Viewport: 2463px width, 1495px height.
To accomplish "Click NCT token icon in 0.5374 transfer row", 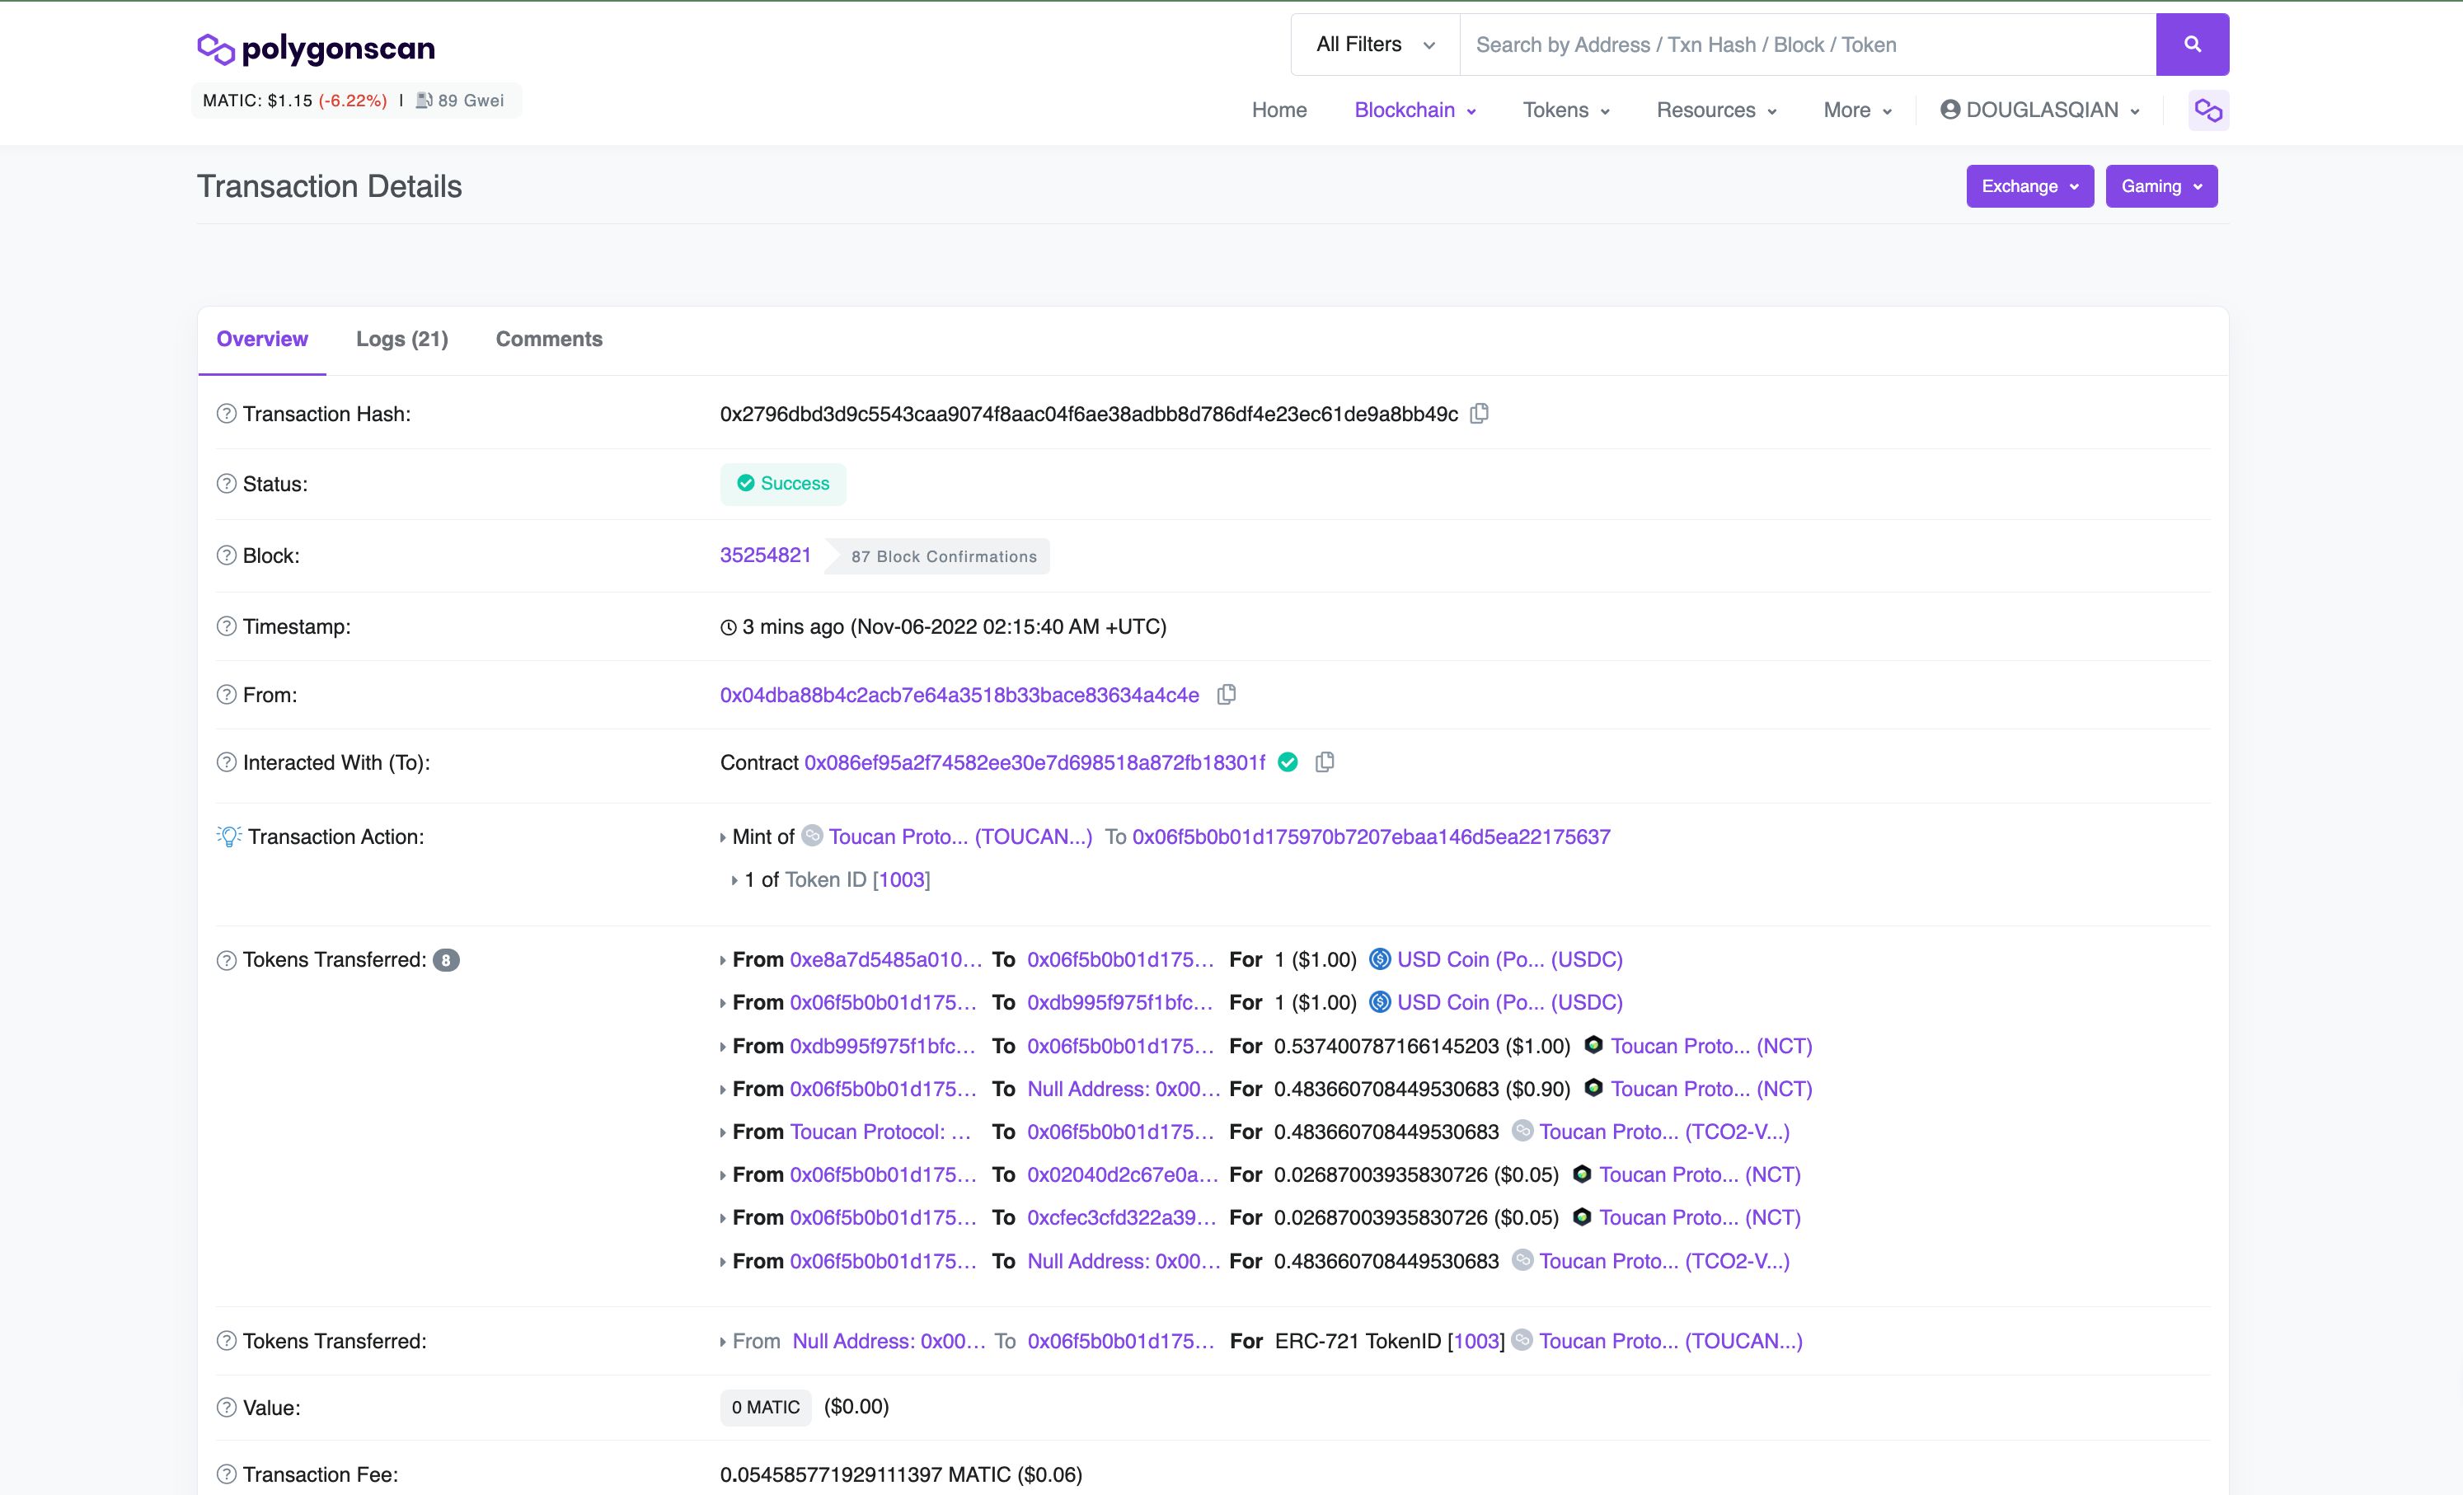I will coord(1593,1045).
